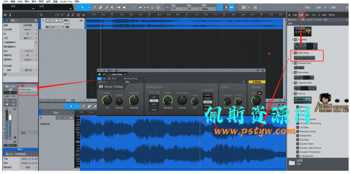This screenshot has width=350, height=174.
Task: Click Mute on the mixer channel strip
Action: [7, 100]
